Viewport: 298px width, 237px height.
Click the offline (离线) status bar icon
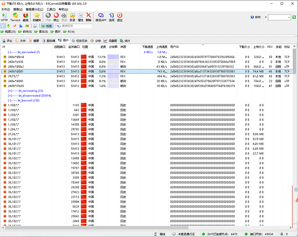[x=155, y=234]
